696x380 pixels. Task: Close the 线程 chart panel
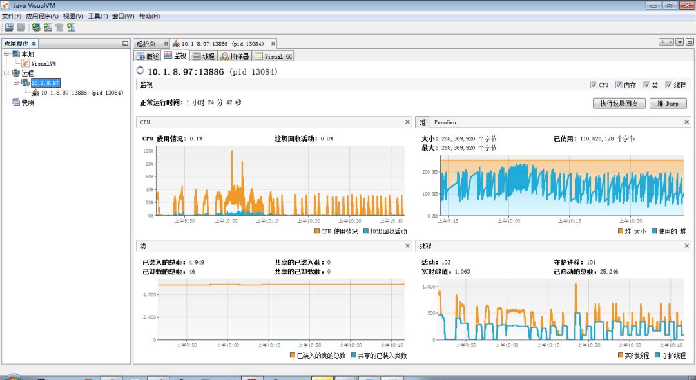[687, 245]
